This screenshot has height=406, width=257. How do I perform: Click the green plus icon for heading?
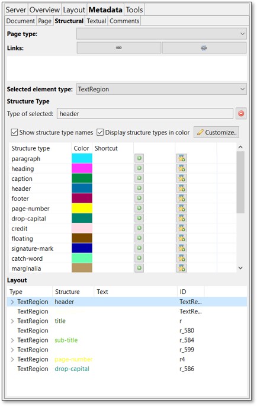point(139,168)
